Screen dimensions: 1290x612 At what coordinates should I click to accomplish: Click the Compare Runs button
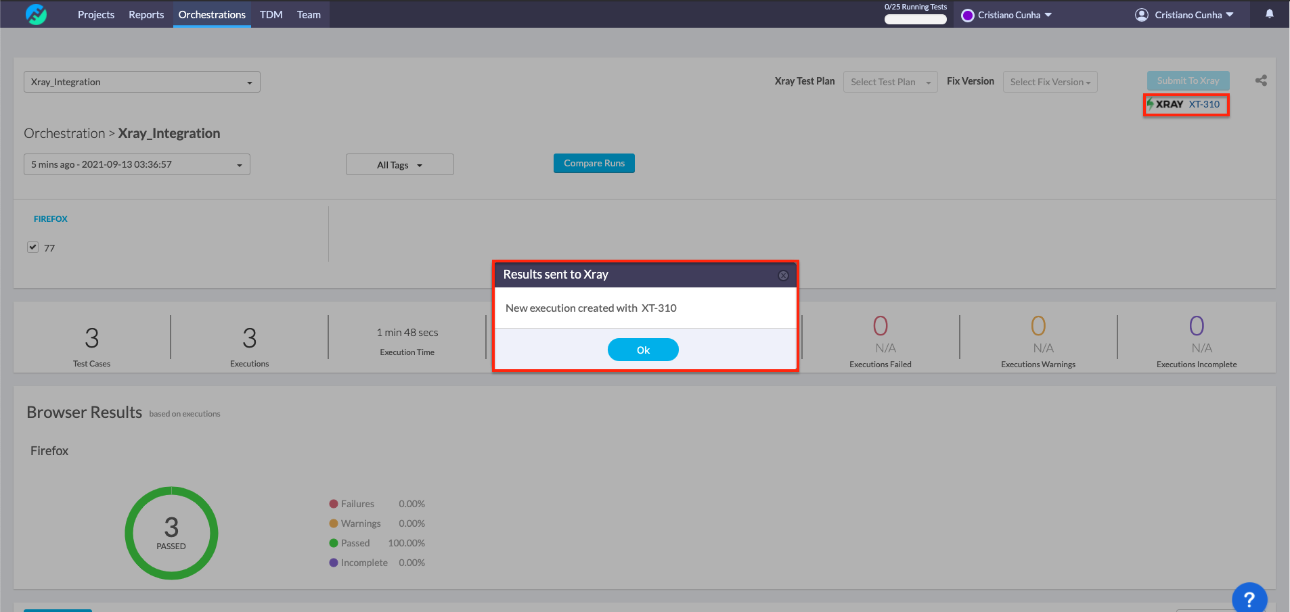[594, 163]
